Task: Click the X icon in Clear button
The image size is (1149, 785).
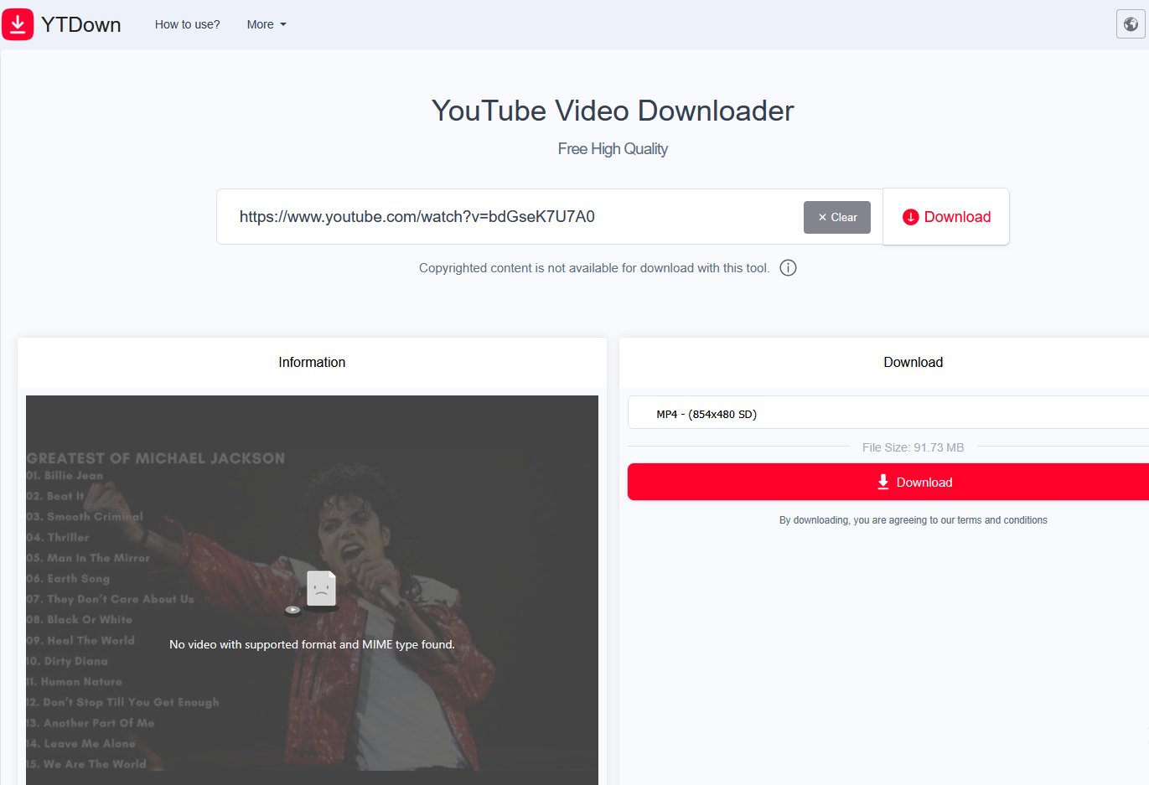Action: pos(822,218)
